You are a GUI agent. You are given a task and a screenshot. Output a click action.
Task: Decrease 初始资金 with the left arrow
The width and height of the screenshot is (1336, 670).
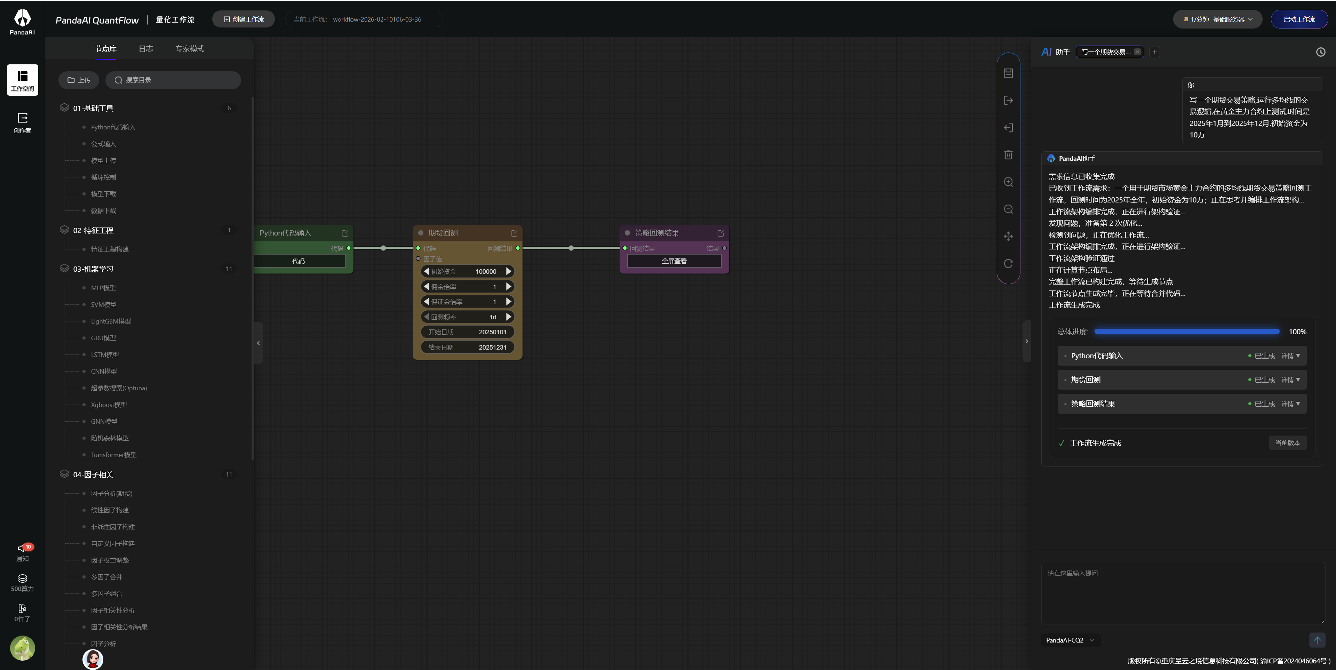tap(426, 271)
